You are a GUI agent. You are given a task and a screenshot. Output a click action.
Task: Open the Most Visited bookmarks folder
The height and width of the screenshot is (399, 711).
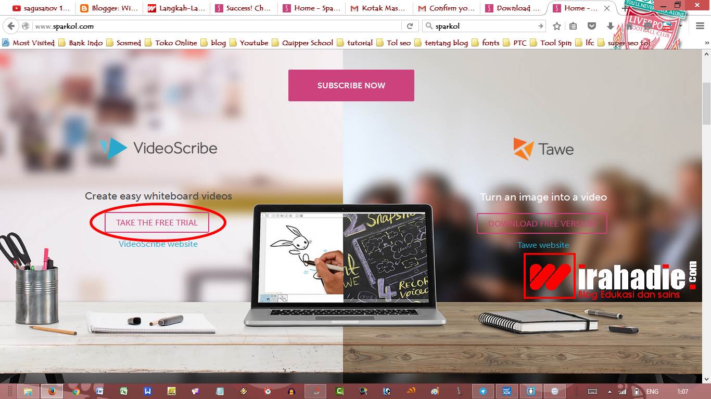[x=29, y=43]
